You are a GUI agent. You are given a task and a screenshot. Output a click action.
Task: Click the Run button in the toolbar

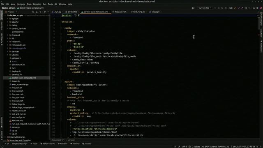[x=215, y=8]
